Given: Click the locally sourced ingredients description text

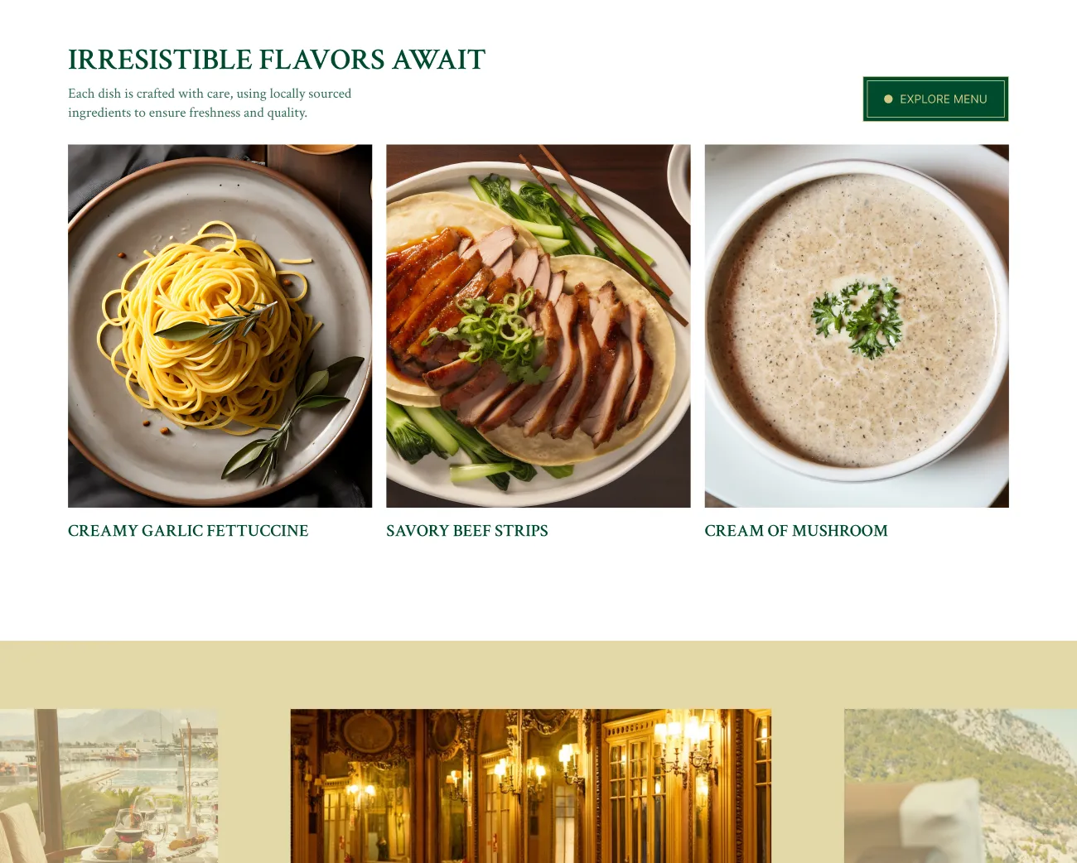Looking at the screenshot, I should 210,103.
